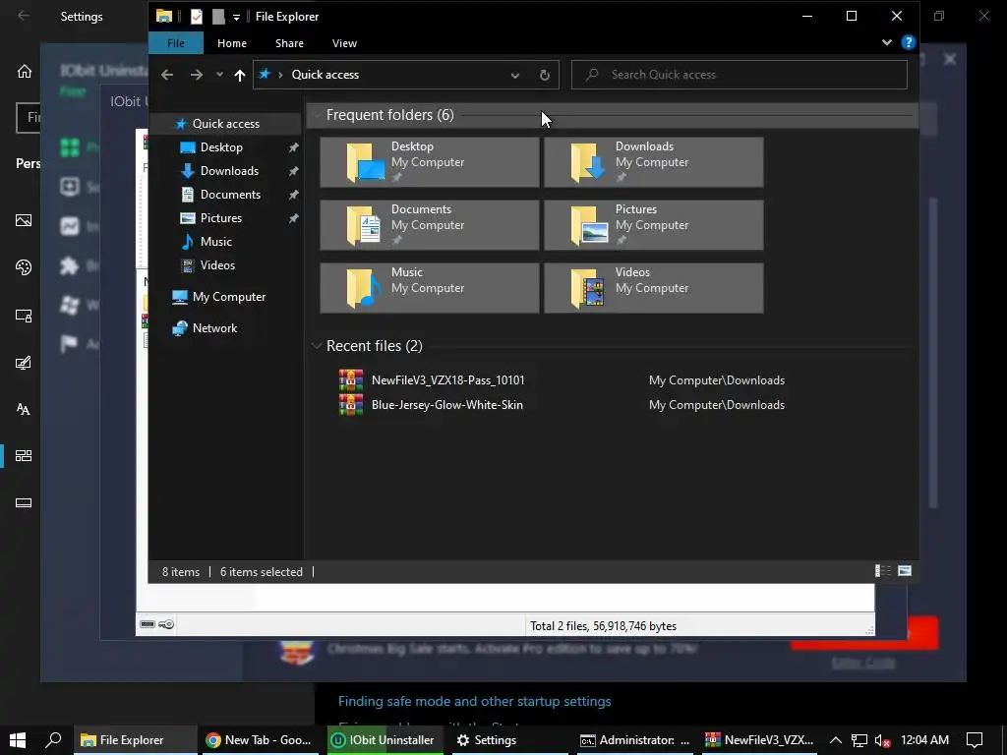Screen dimensions: 1007x755
Task: Refresh Quick access view
Action: (x=545, y=75)
